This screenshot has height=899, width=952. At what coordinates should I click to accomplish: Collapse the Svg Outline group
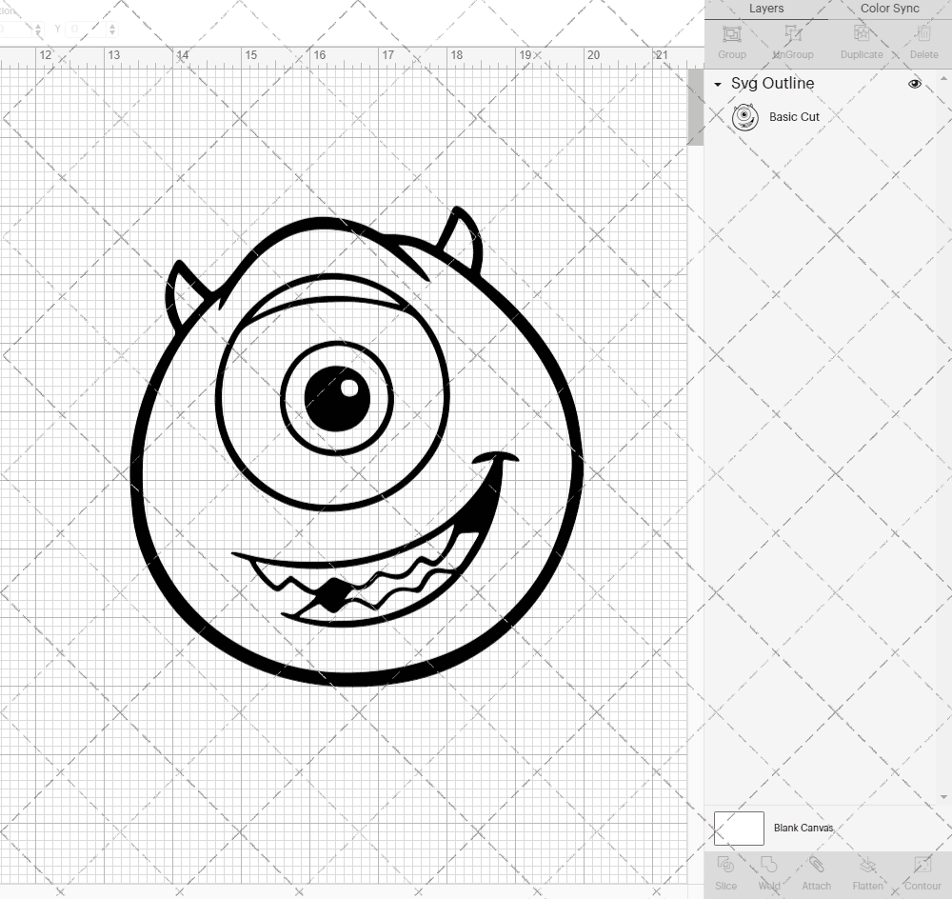[x=718, y=85]
